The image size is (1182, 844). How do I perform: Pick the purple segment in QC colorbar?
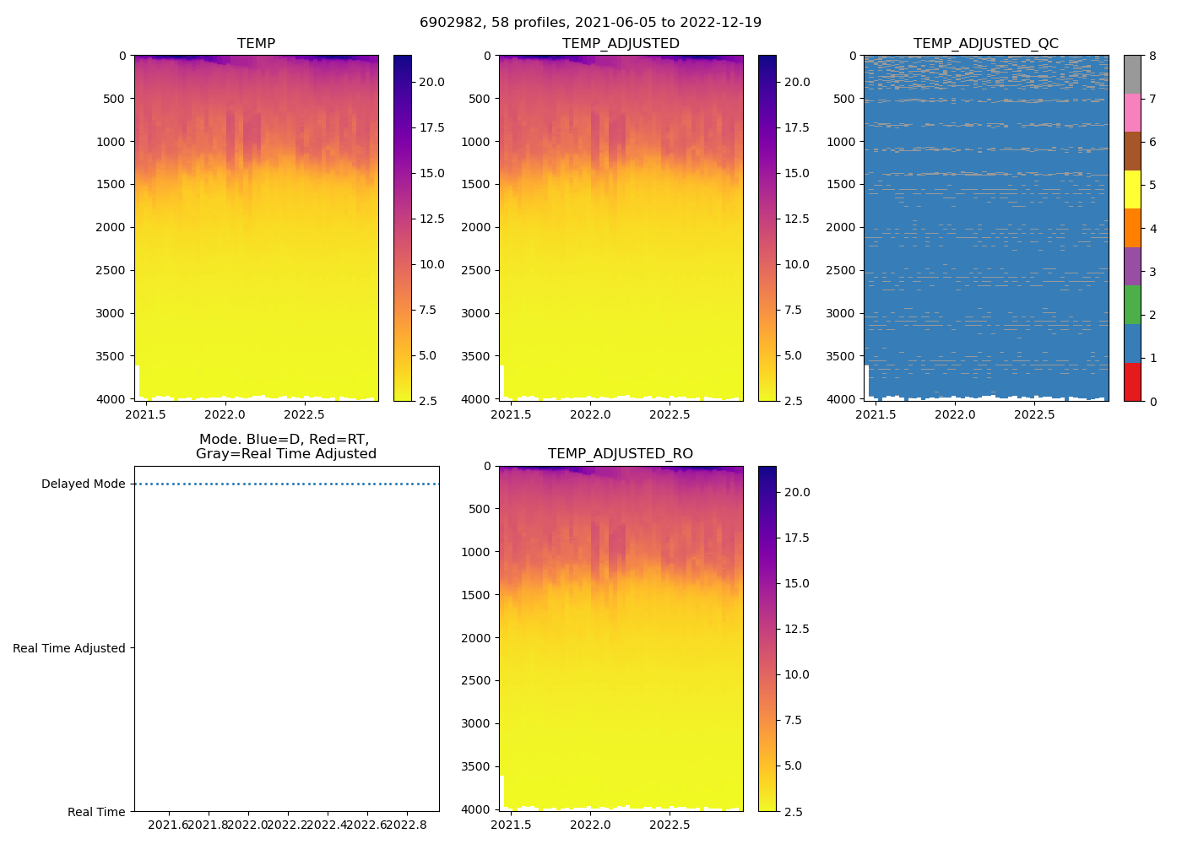click(x=1132, y=267)
